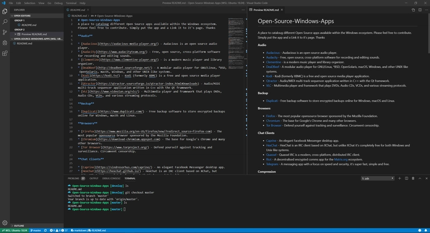Switch to the Output panel tab
Viewport: 430px width, 233px height.
94,179
